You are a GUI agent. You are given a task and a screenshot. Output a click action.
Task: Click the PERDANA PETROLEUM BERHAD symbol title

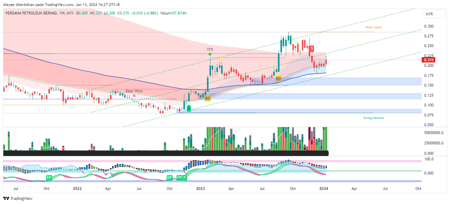coord(32,13)
